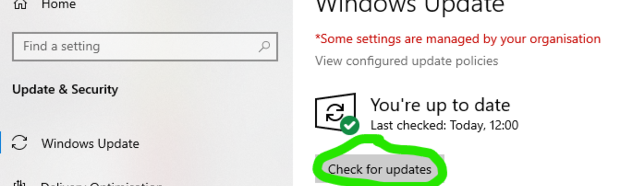Click the You're up to date heading
The image size is (620, 186).
pyautogui.click(x=440, y=105)
